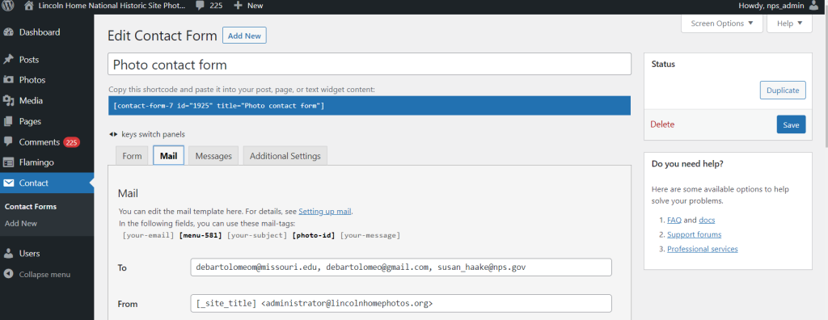Click the Collapse menu label

(44, 274)
